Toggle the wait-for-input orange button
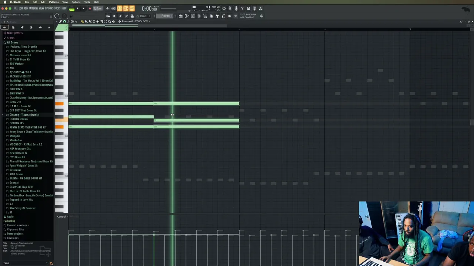Screen dimensions: 474x266 [113, 8]
